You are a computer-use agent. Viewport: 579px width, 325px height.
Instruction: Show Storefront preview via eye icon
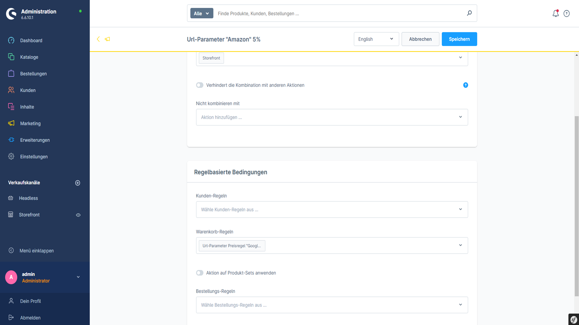pyautogui.click(x=78, y=215)
